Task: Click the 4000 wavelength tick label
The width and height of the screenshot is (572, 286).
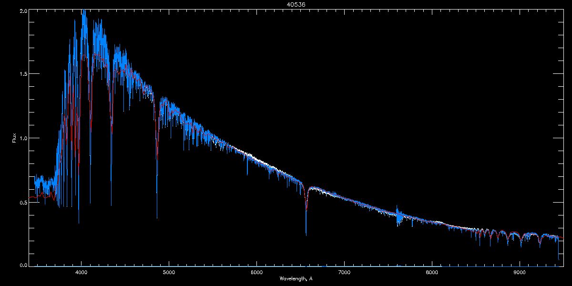Action: [82, 273]
